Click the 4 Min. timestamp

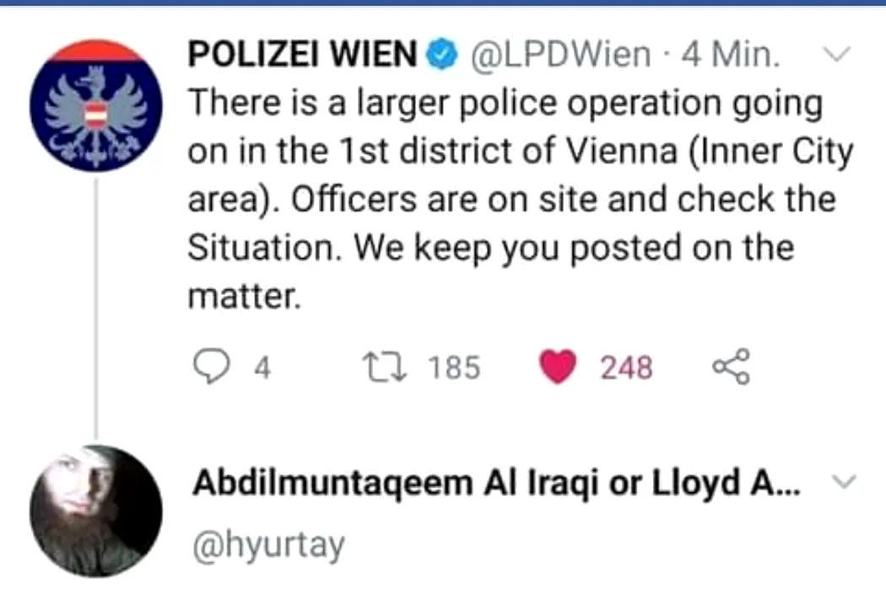tap(731, 54)
